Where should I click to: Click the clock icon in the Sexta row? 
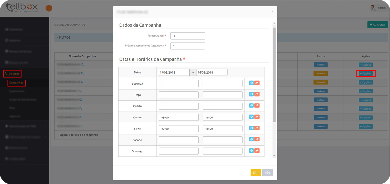coord(251,128)
